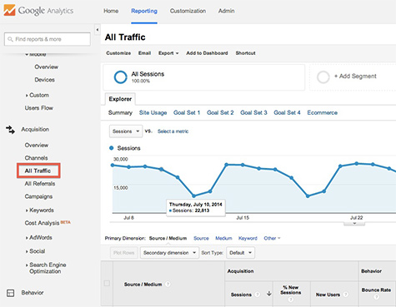Click Select a metric link
The image size is (396, 307).
pyautogui.click(x=173, y=131)
